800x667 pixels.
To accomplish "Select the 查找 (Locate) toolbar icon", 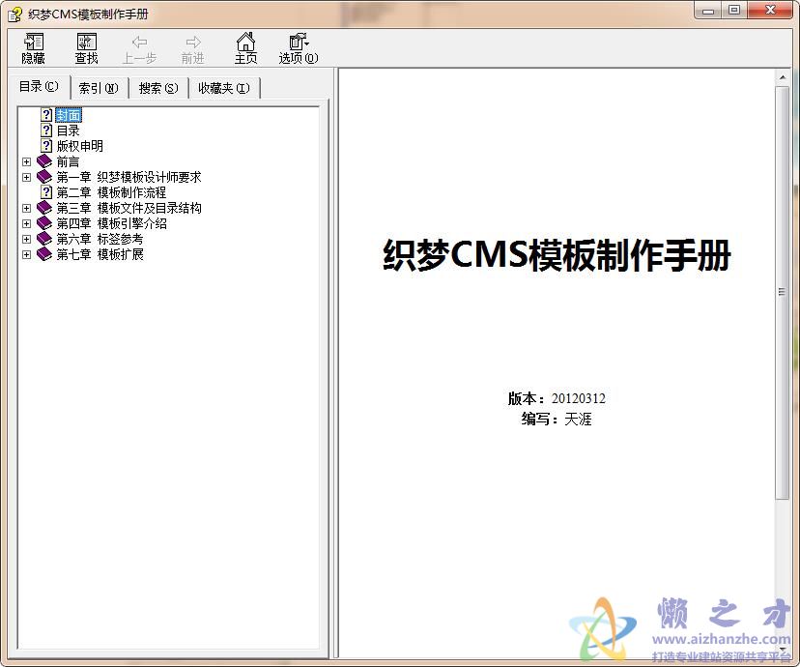I will (86, 46).
